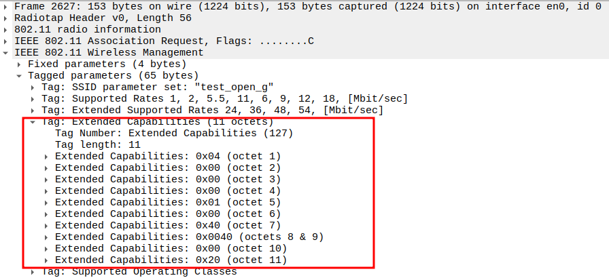Collapse Tagged parameters (65 bytes)

click(20, 75)
